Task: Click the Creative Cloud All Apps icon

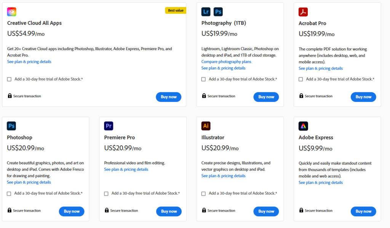Action: (12, 12)
